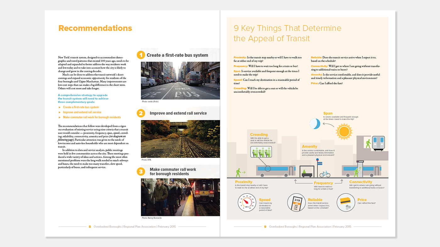Click the 'Price:' term in the text list
The height and width of the screenshot is (247, 440).
pos(315,83)
